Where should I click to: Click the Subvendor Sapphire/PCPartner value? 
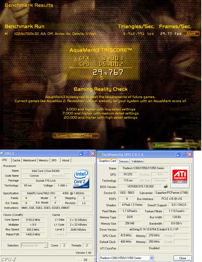172,193
